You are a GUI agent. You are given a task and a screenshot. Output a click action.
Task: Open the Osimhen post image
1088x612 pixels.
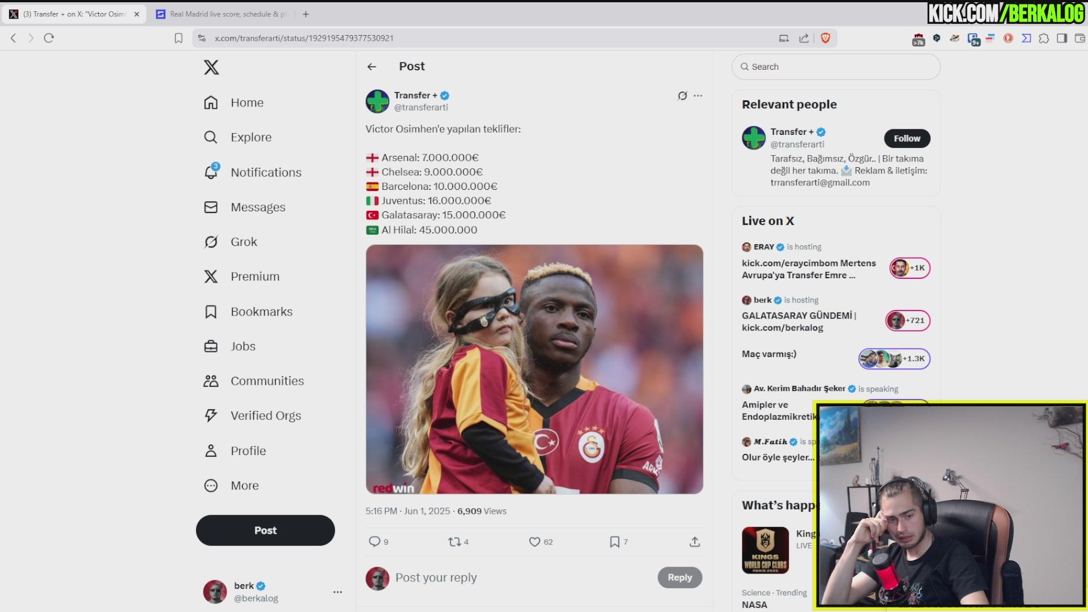pyautogui.click(x=534, y=369)
